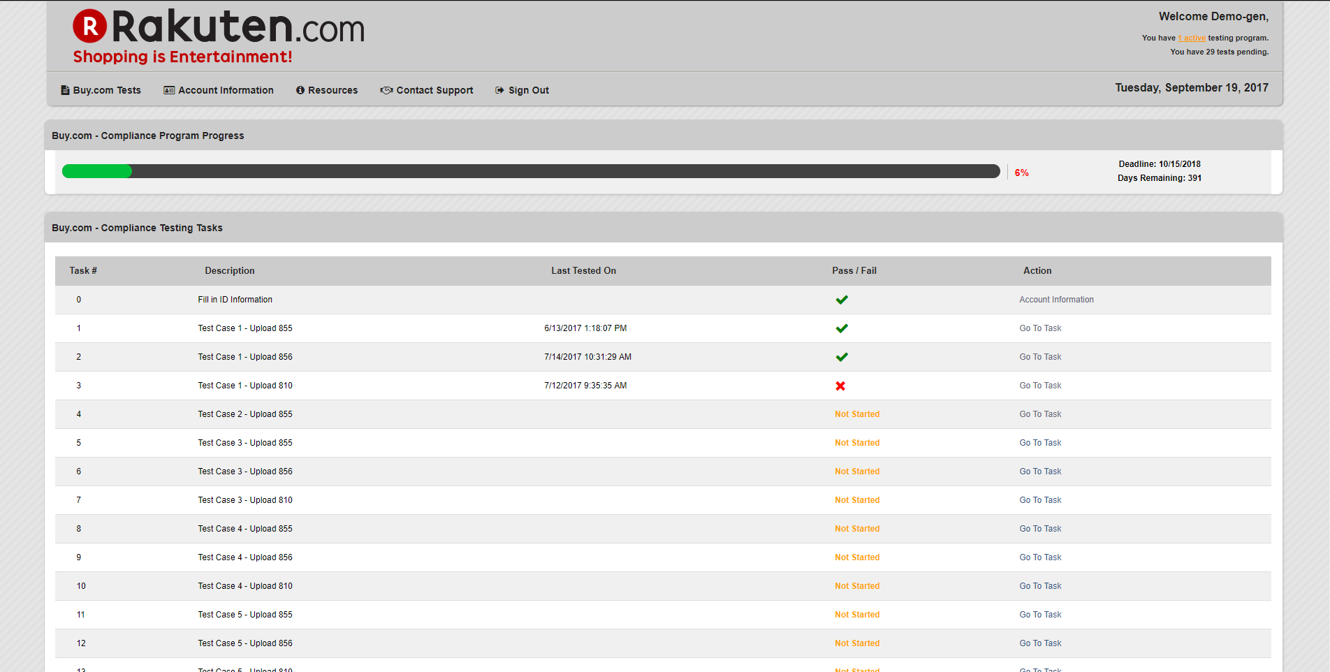Click Not Started for Test Case 3 - Upload 856
The width and height of the screenshot is (1330, 672).
pyautogui.click(x=857, y=472)
